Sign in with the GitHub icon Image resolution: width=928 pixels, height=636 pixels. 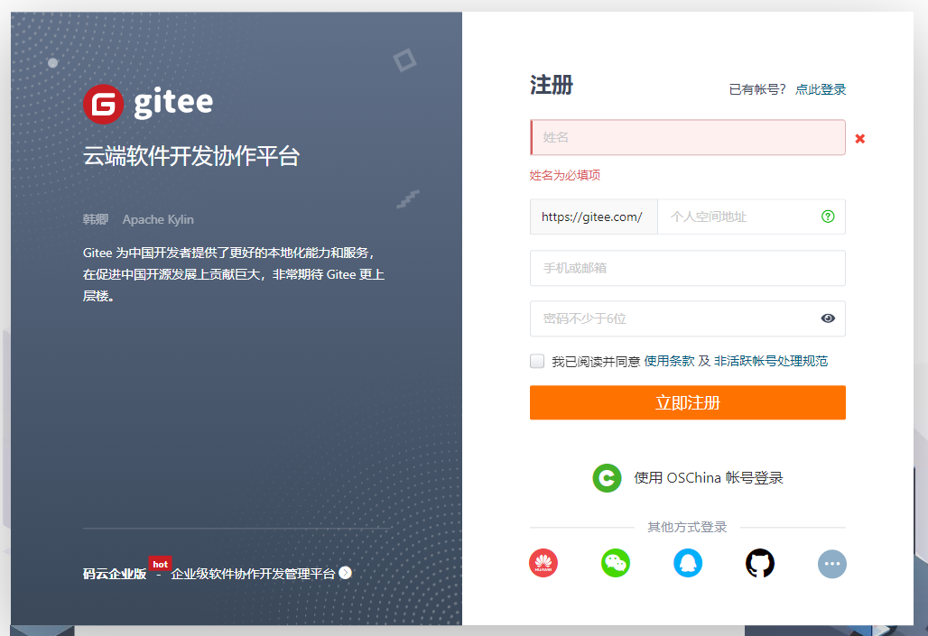pos(760,563)
